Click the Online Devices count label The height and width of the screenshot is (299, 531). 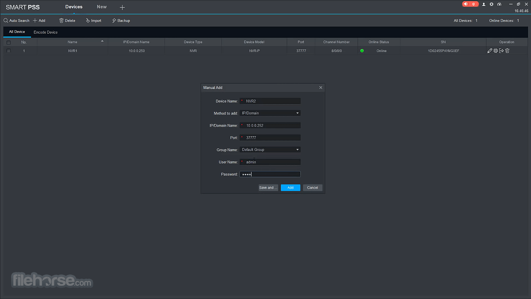click(504, 21)
